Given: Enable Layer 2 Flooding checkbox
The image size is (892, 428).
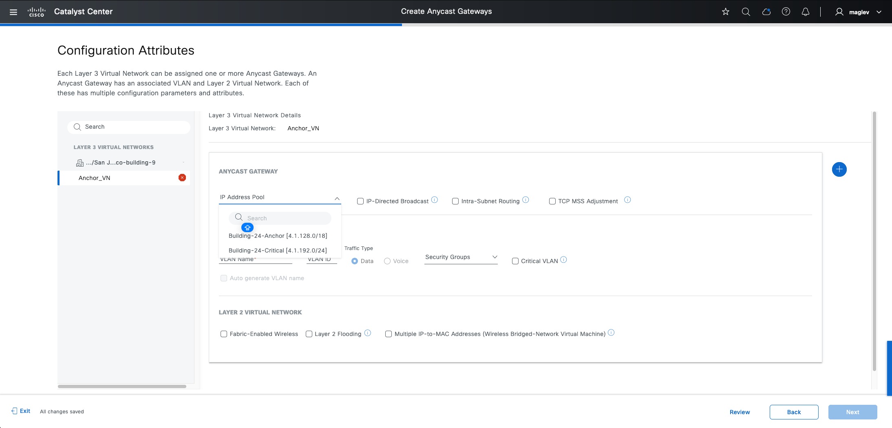Looking at the screenshot, I should tap(309, 334).
